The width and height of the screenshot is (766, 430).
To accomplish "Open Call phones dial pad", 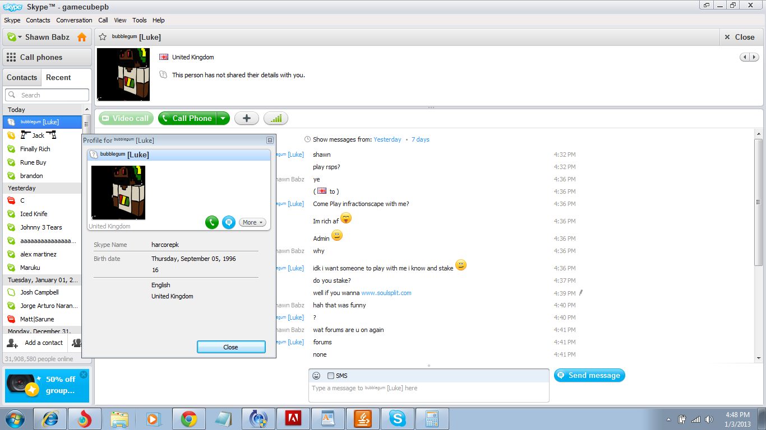I will (x=47, y=57).
